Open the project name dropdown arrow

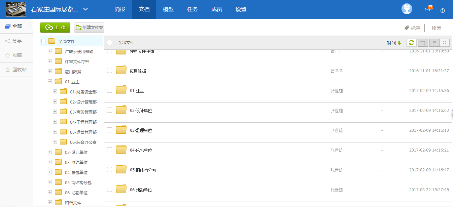pos(85,9)
